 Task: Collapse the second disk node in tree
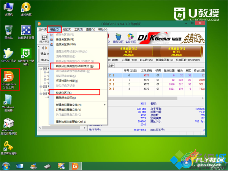click(41, 86)
